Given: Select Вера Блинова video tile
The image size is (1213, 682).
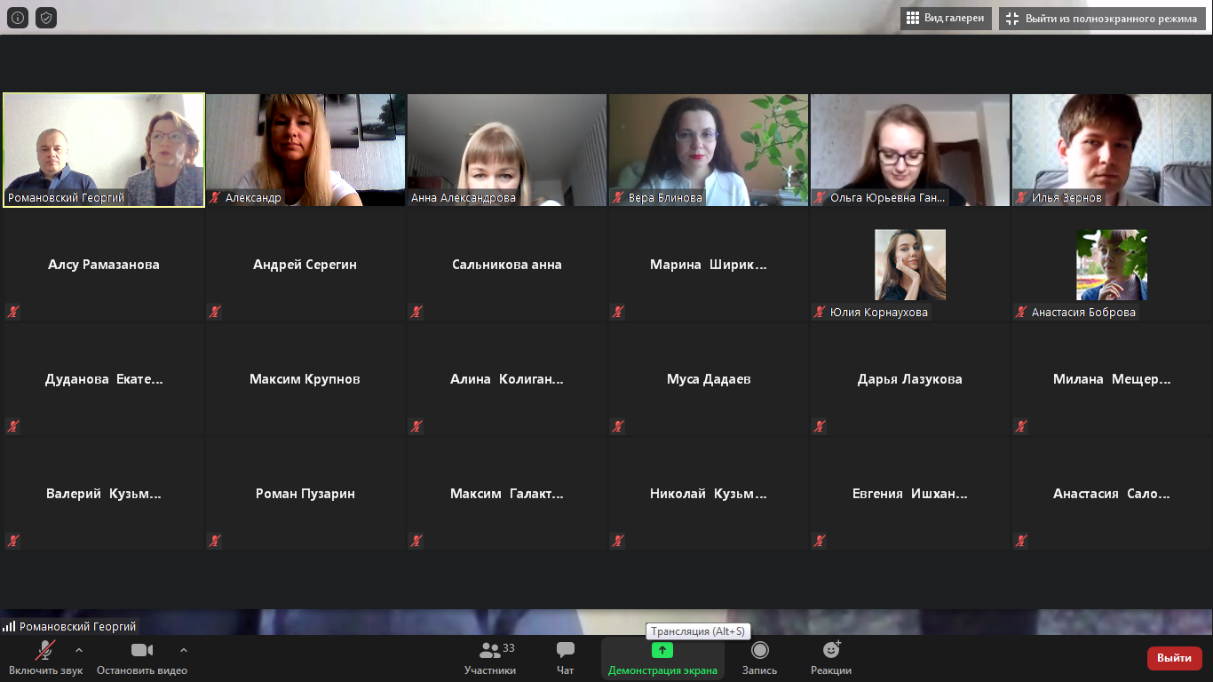Looking at the screenshot, I should [709, 150].
